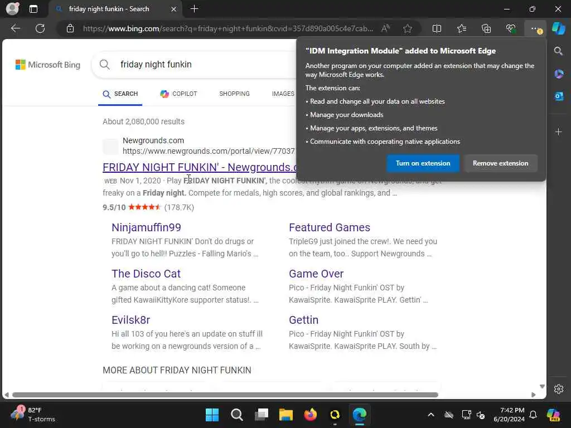The image size is (571, 428).
Task: Open the Evilsk8r sublink
Action: point(130,320)
